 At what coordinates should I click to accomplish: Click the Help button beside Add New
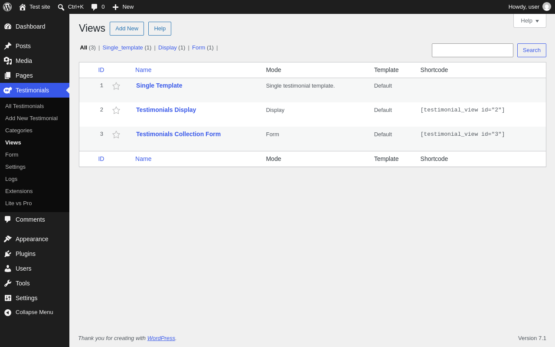tap(160, 29)
